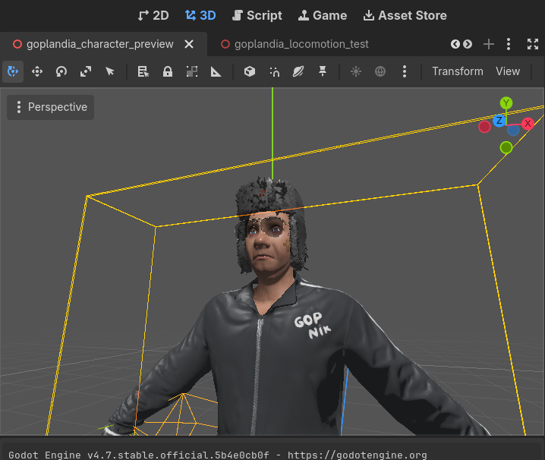
Task: Group the selected node's children
Action: click(x=191, y=71)
